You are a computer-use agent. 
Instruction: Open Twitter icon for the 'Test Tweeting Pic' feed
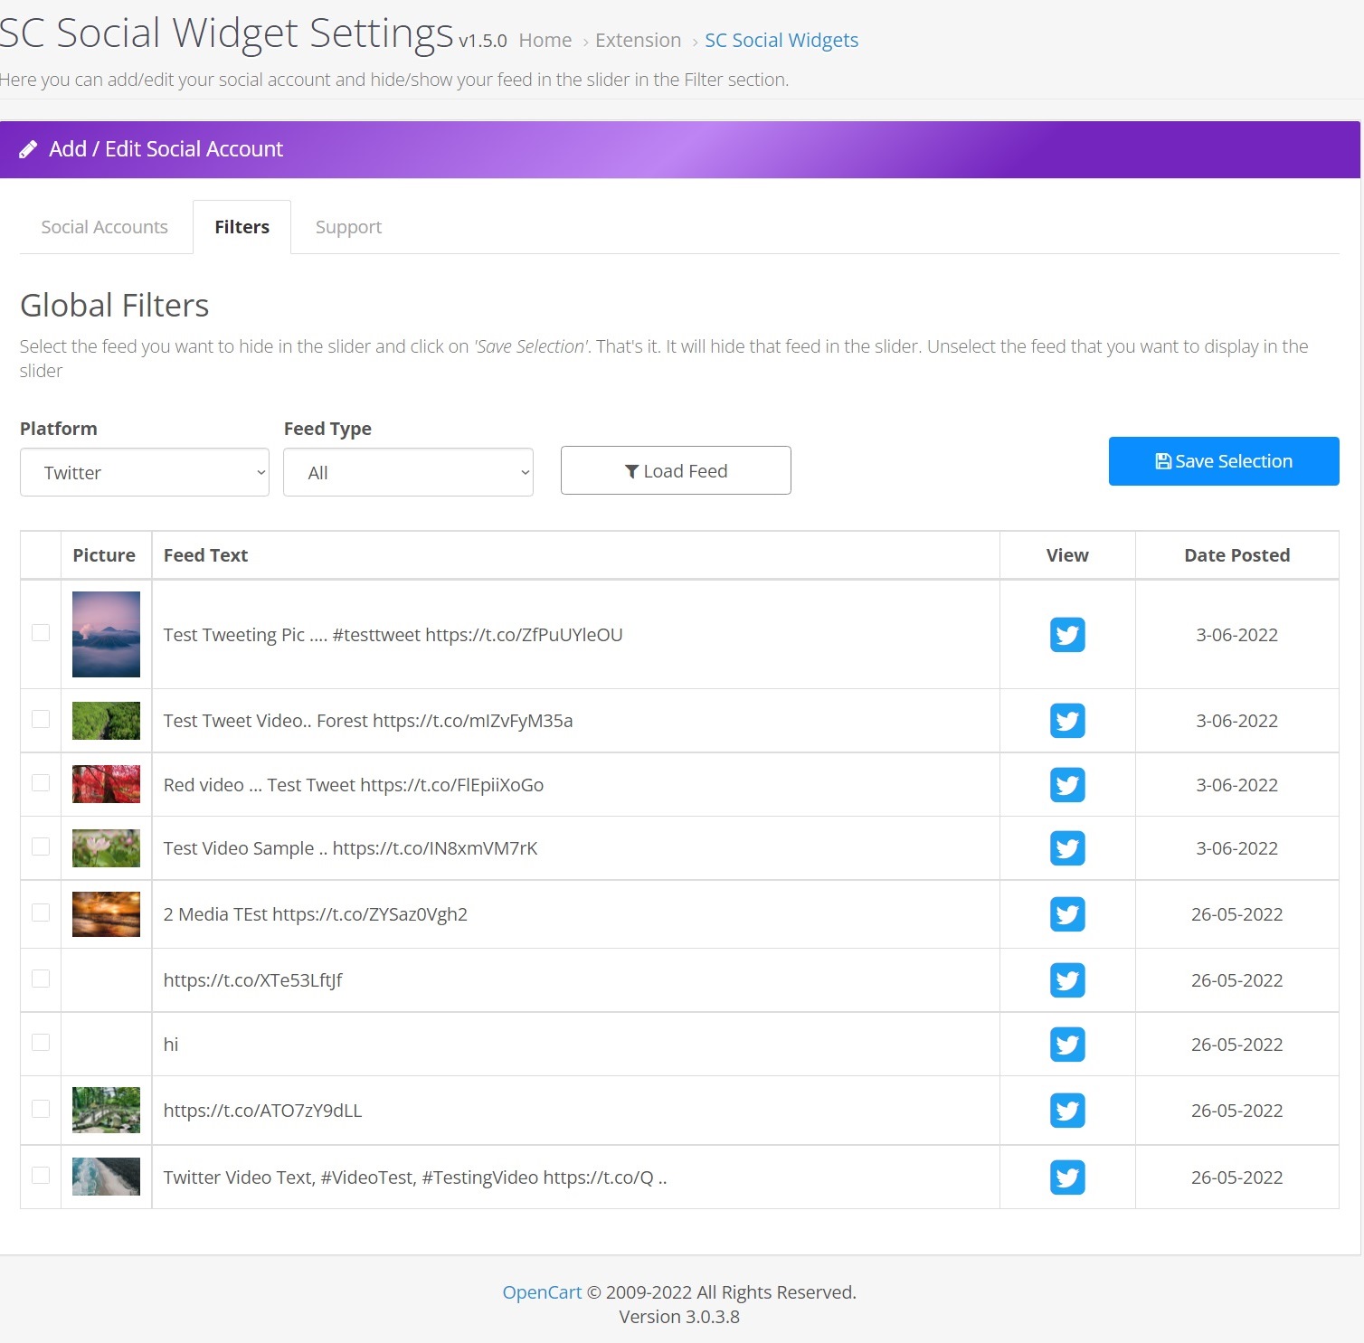[1067, 635]
